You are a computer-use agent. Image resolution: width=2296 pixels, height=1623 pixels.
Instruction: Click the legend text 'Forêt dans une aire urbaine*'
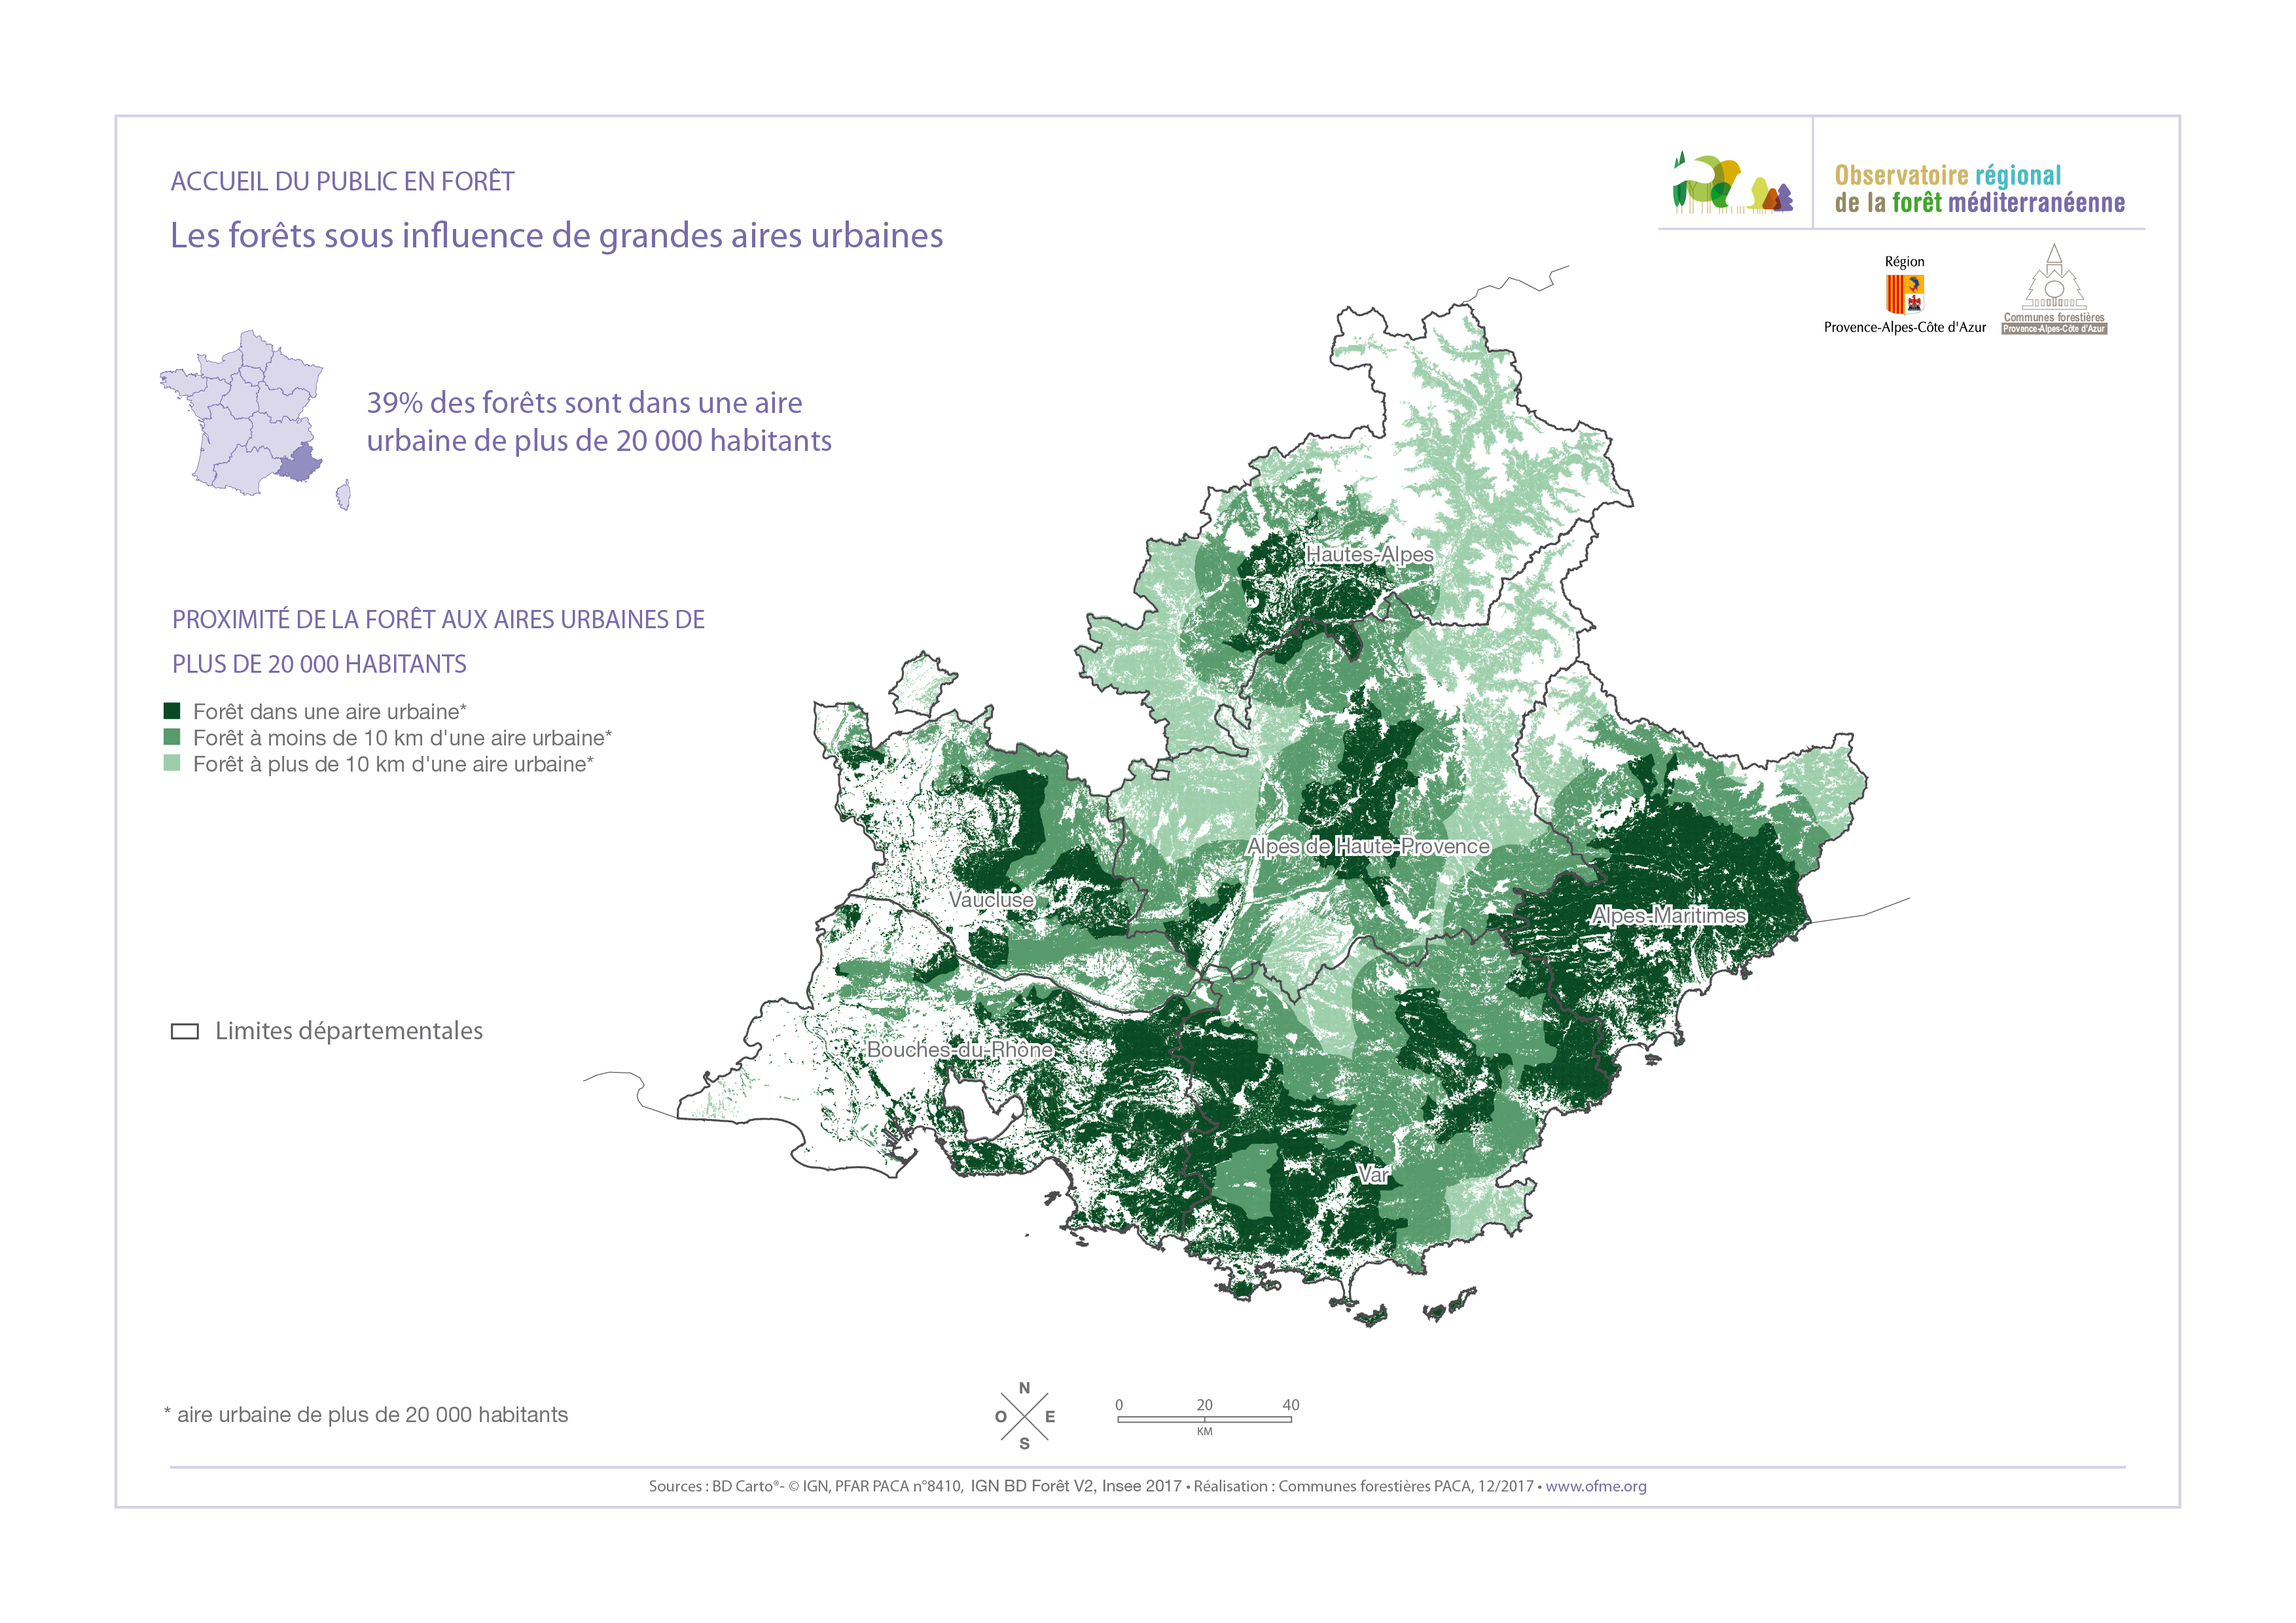click(x=330, y=711)
